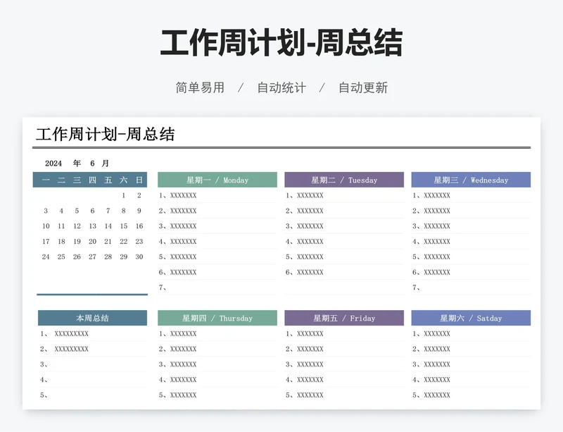Click the 星期五 / Friday header bar

pyautogui.click(x=343, y=318)
